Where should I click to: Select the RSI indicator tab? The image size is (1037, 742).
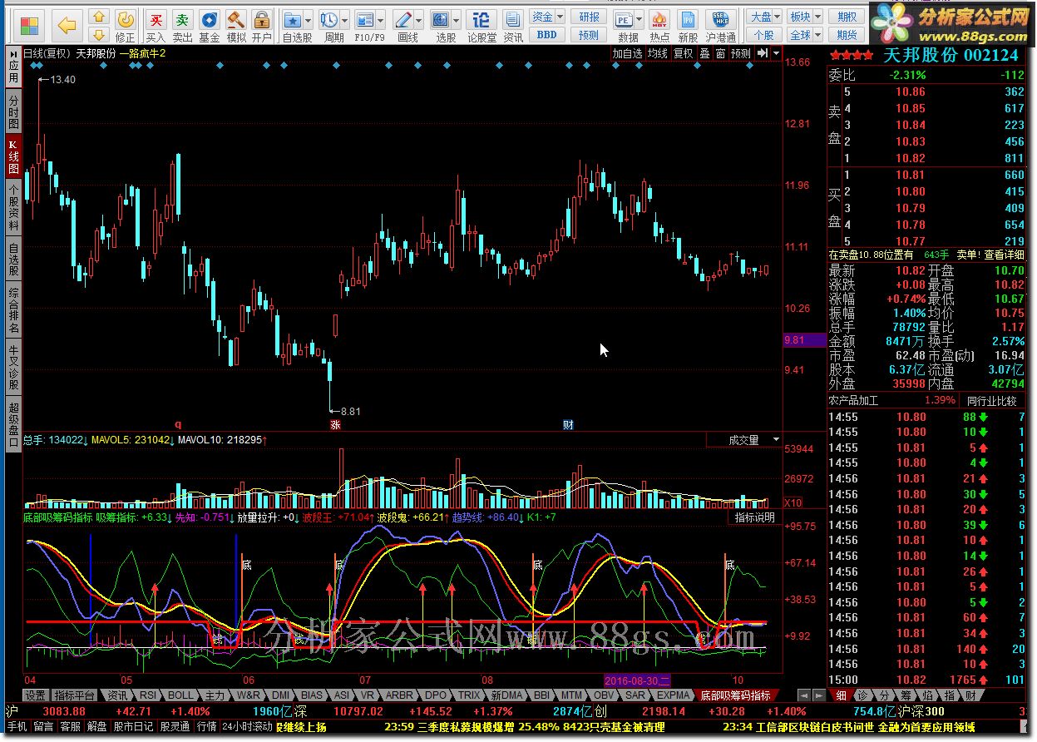(147, 695)
